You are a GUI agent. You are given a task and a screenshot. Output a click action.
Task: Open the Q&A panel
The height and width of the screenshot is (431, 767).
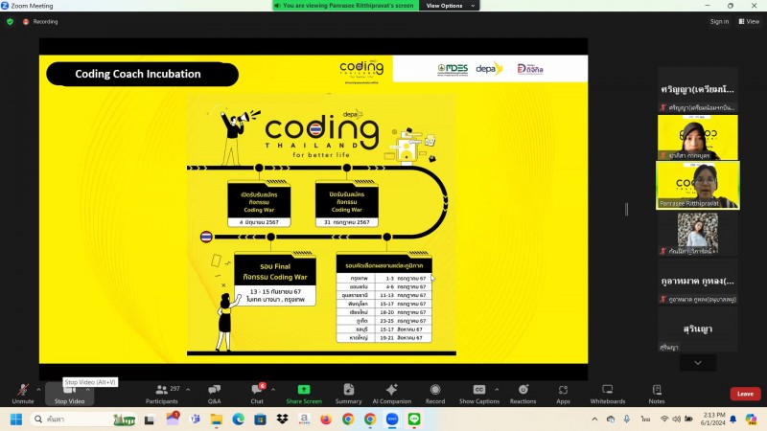tap(214, 394)
